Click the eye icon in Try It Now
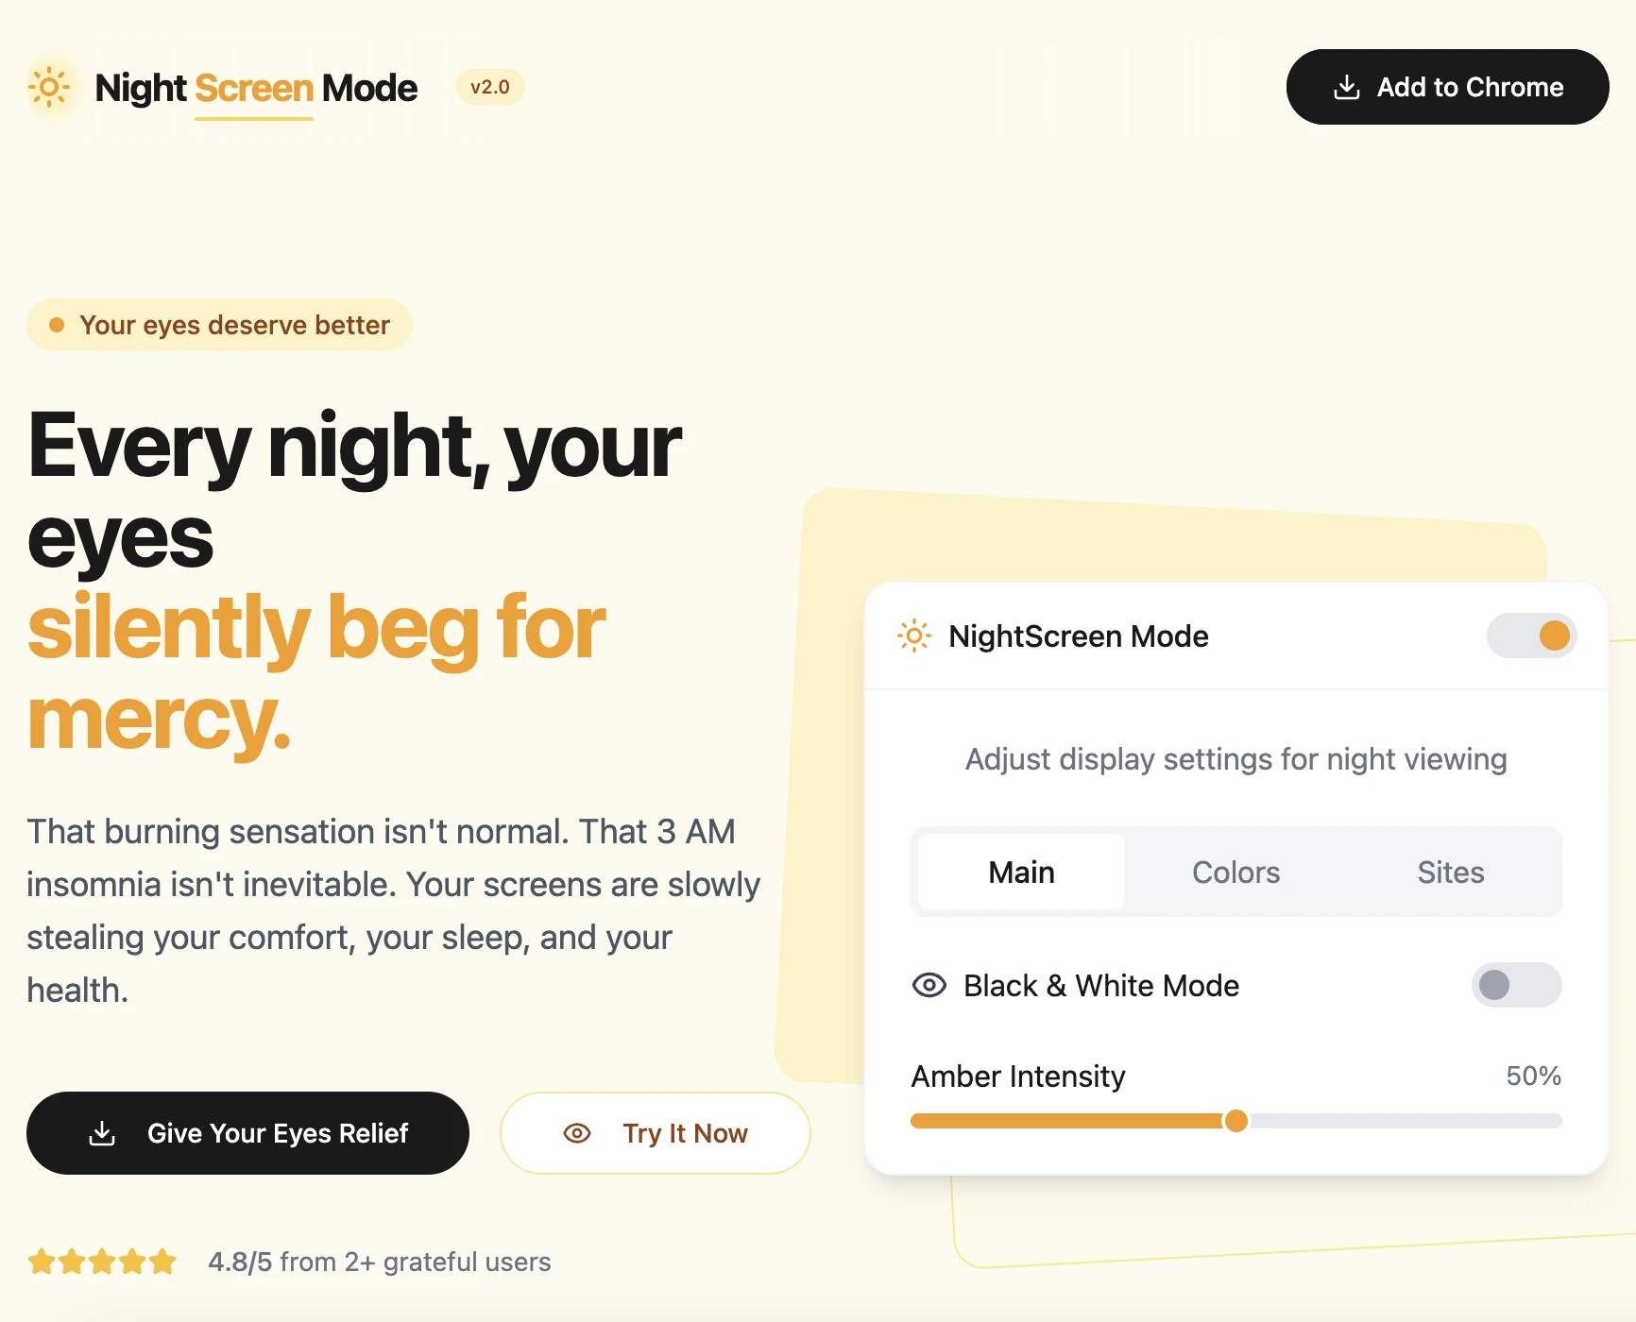The image size is (1636, 1322). click(577, 1133)
